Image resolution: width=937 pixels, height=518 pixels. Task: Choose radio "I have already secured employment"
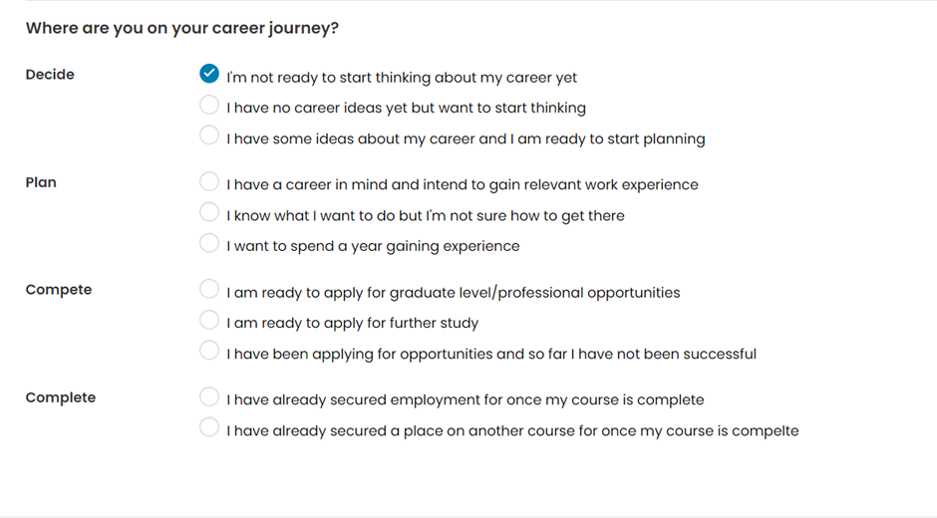[209, 397]
